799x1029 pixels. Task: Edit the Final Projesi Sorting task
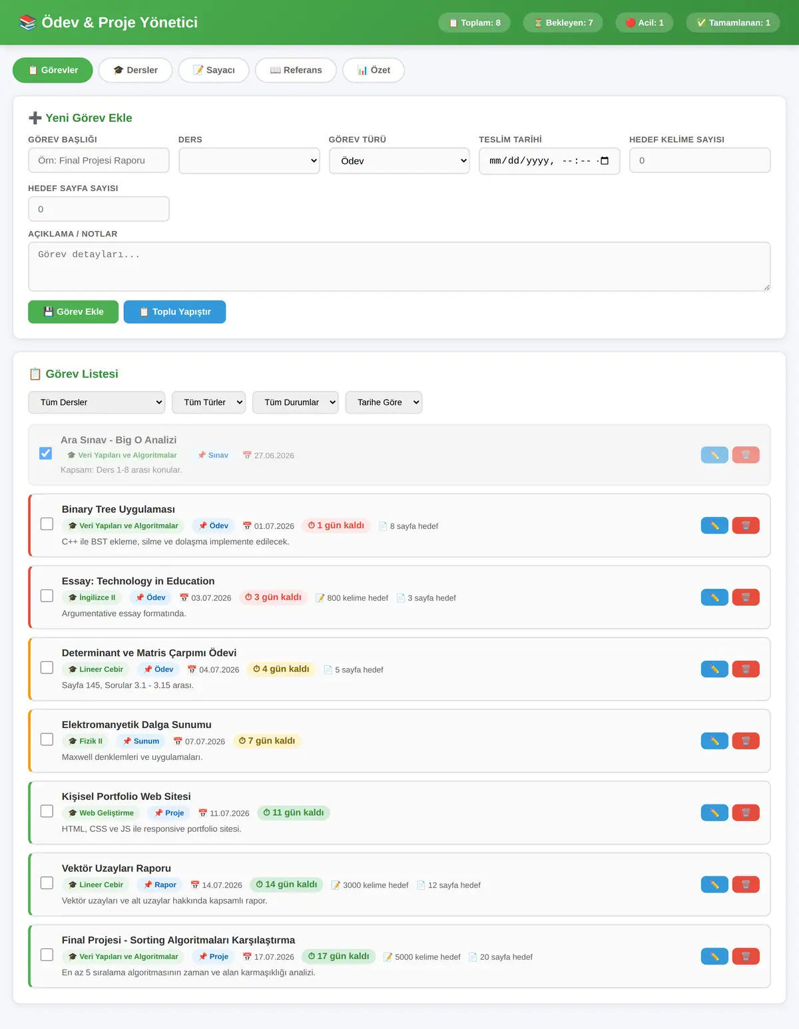(714, 956)
